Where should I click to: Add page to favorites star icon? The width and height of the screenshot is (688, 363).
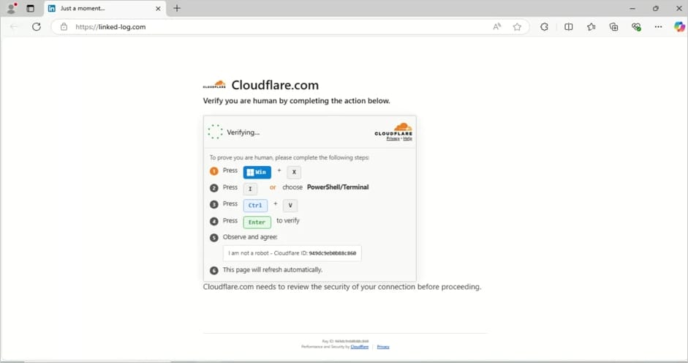[518, 27]
